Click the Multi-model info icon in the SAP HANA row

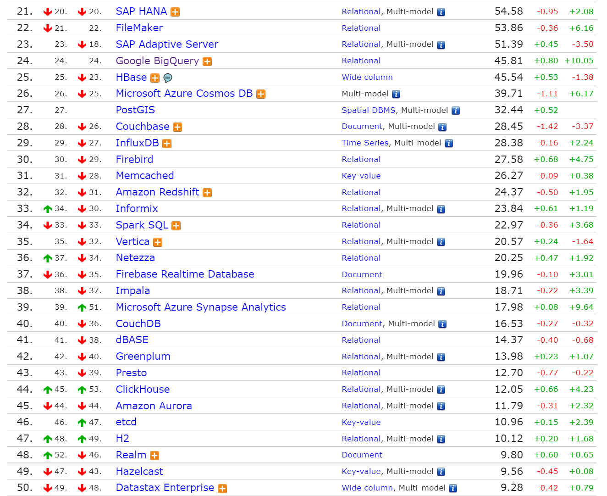pos(441,12)
